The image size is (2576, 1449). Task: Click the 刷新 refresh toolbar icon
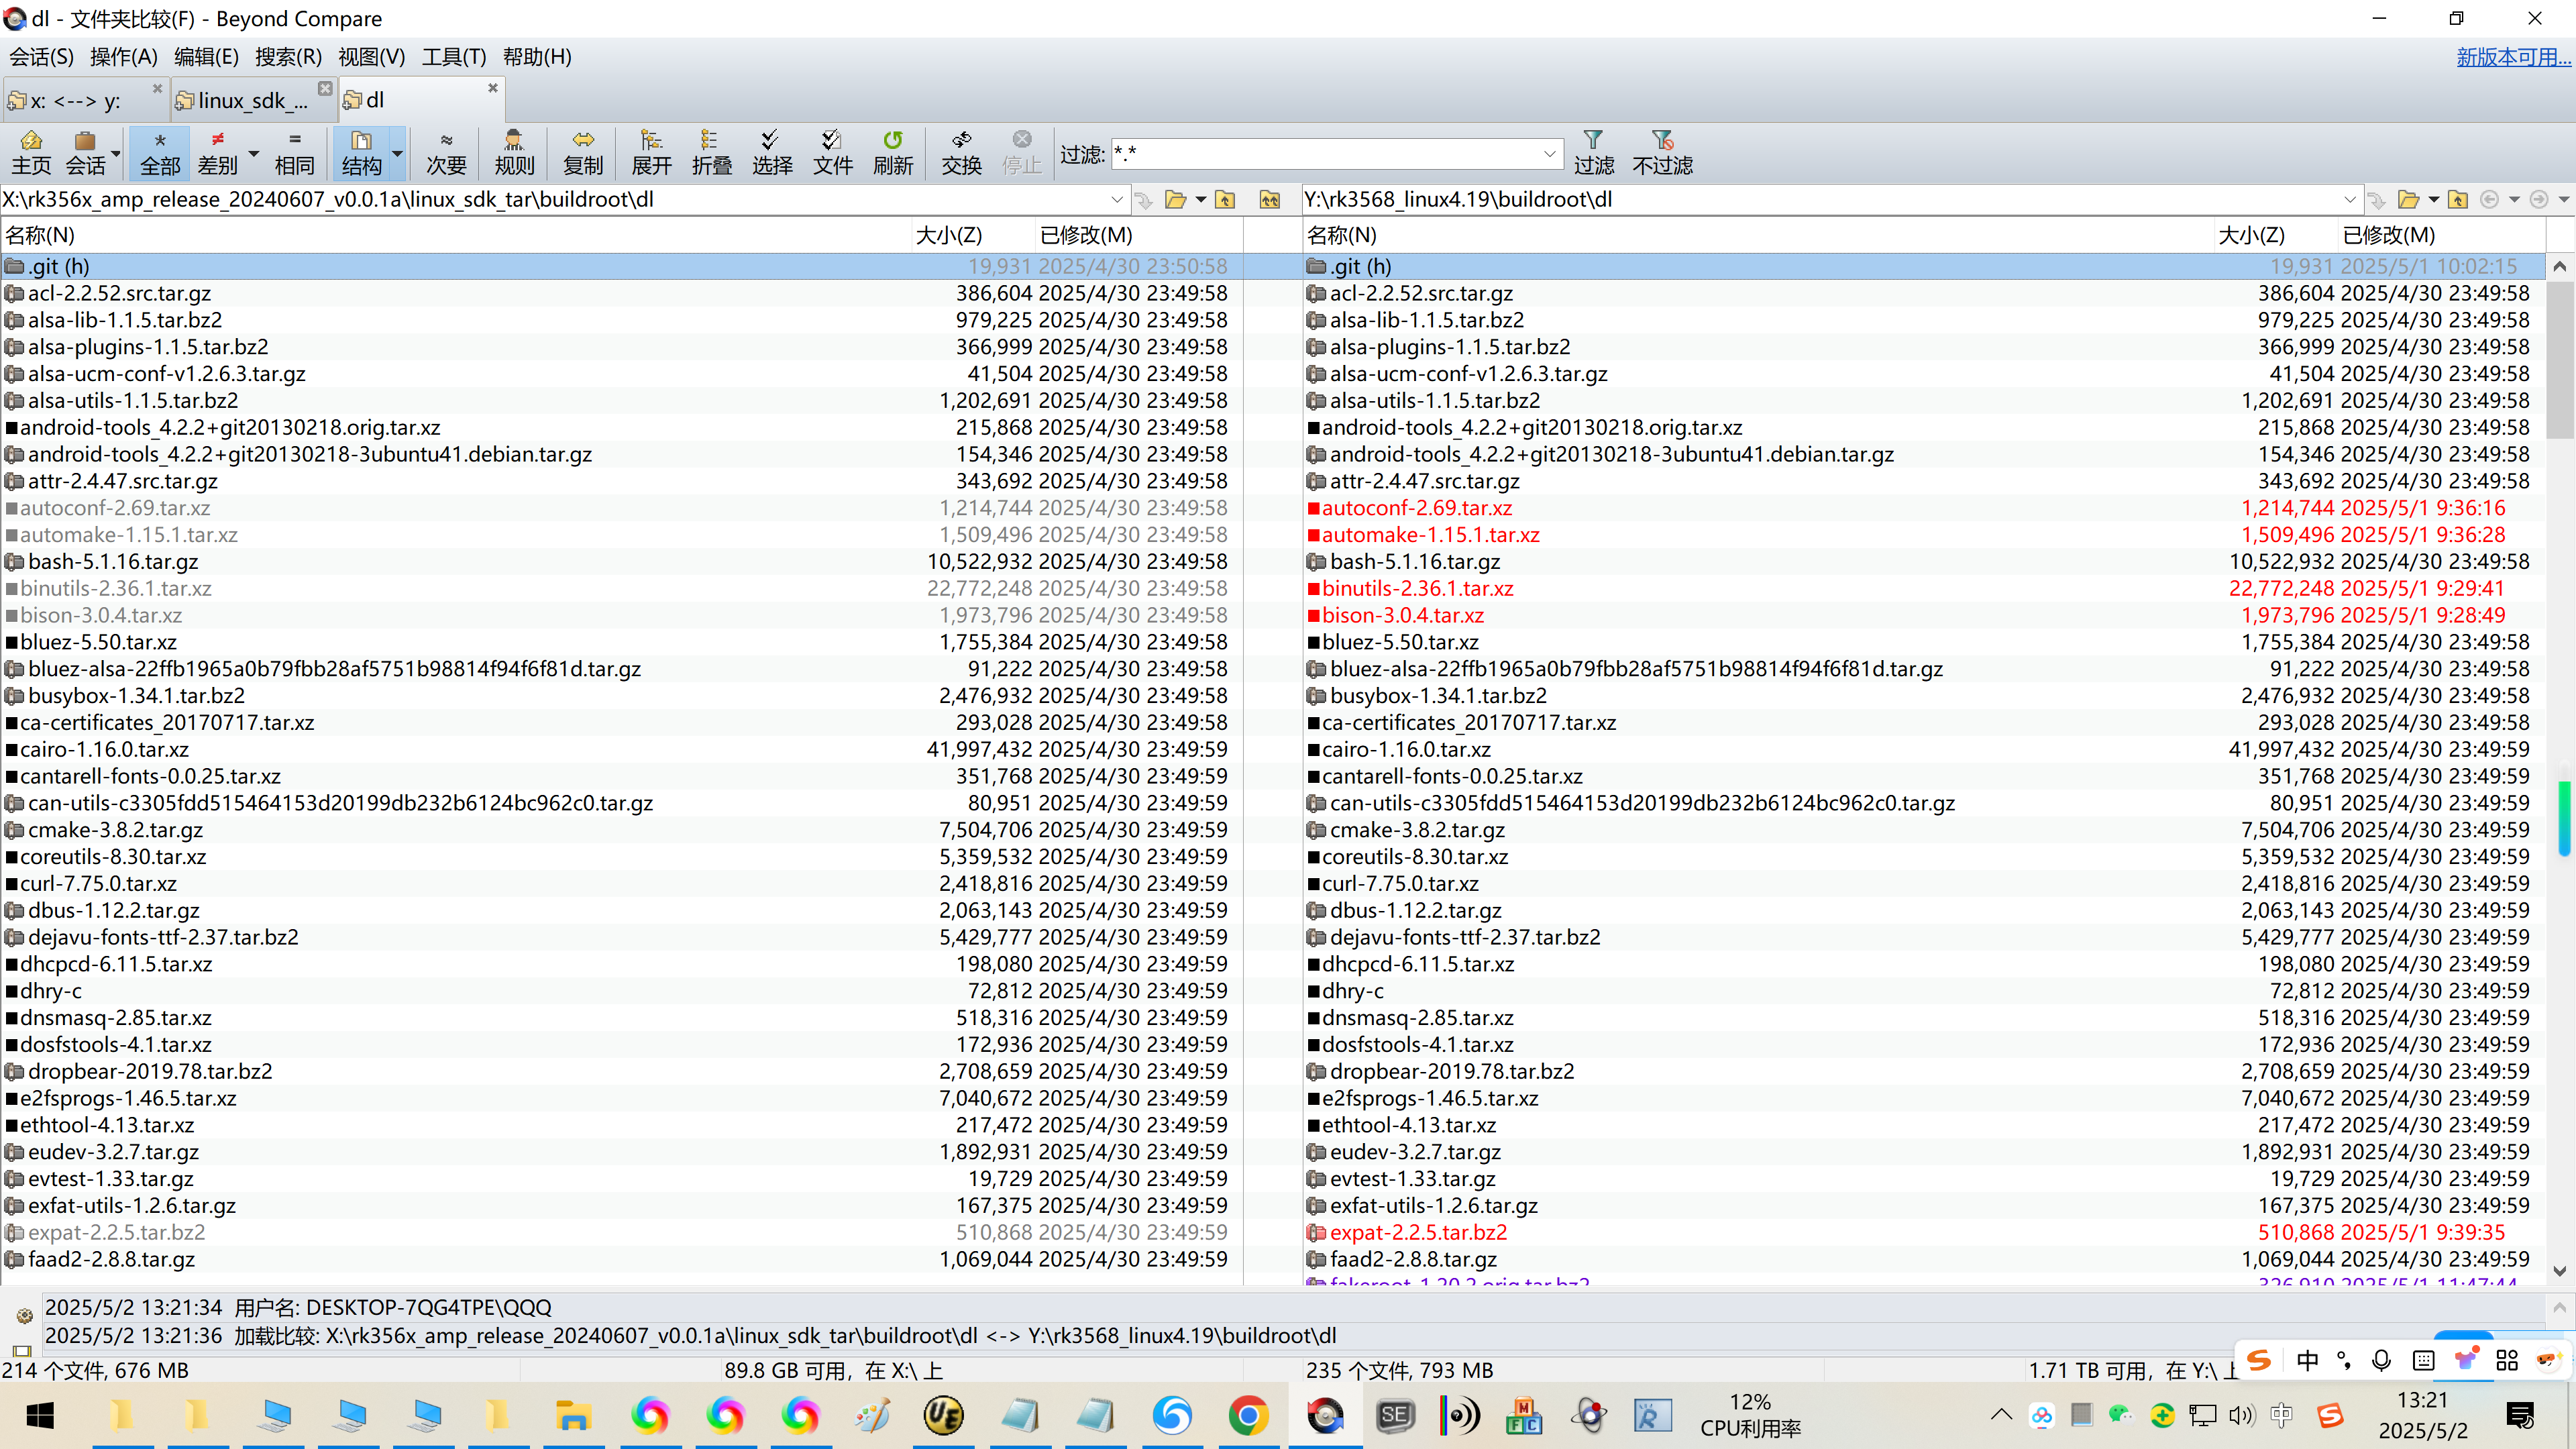point(892,152)
